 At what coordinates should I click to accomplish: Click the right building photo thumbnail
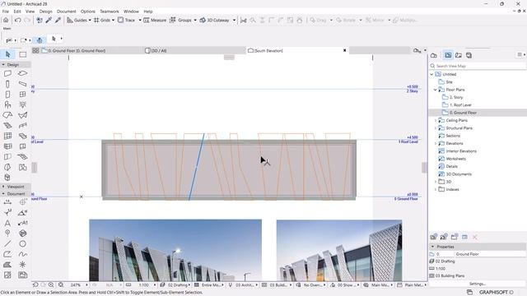click(x=339, y=250)
